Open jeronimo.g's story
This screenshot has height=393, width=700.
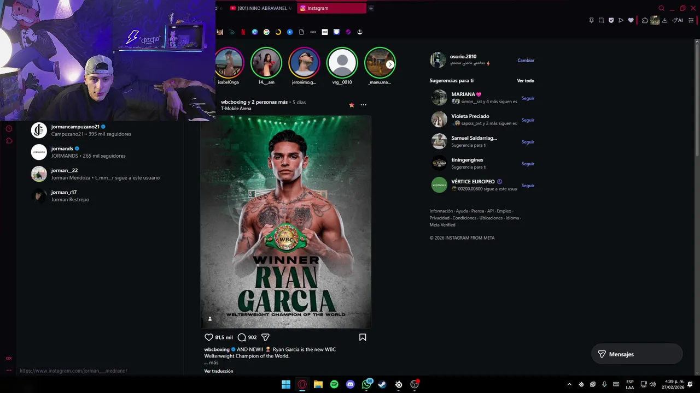coord(304,63)
